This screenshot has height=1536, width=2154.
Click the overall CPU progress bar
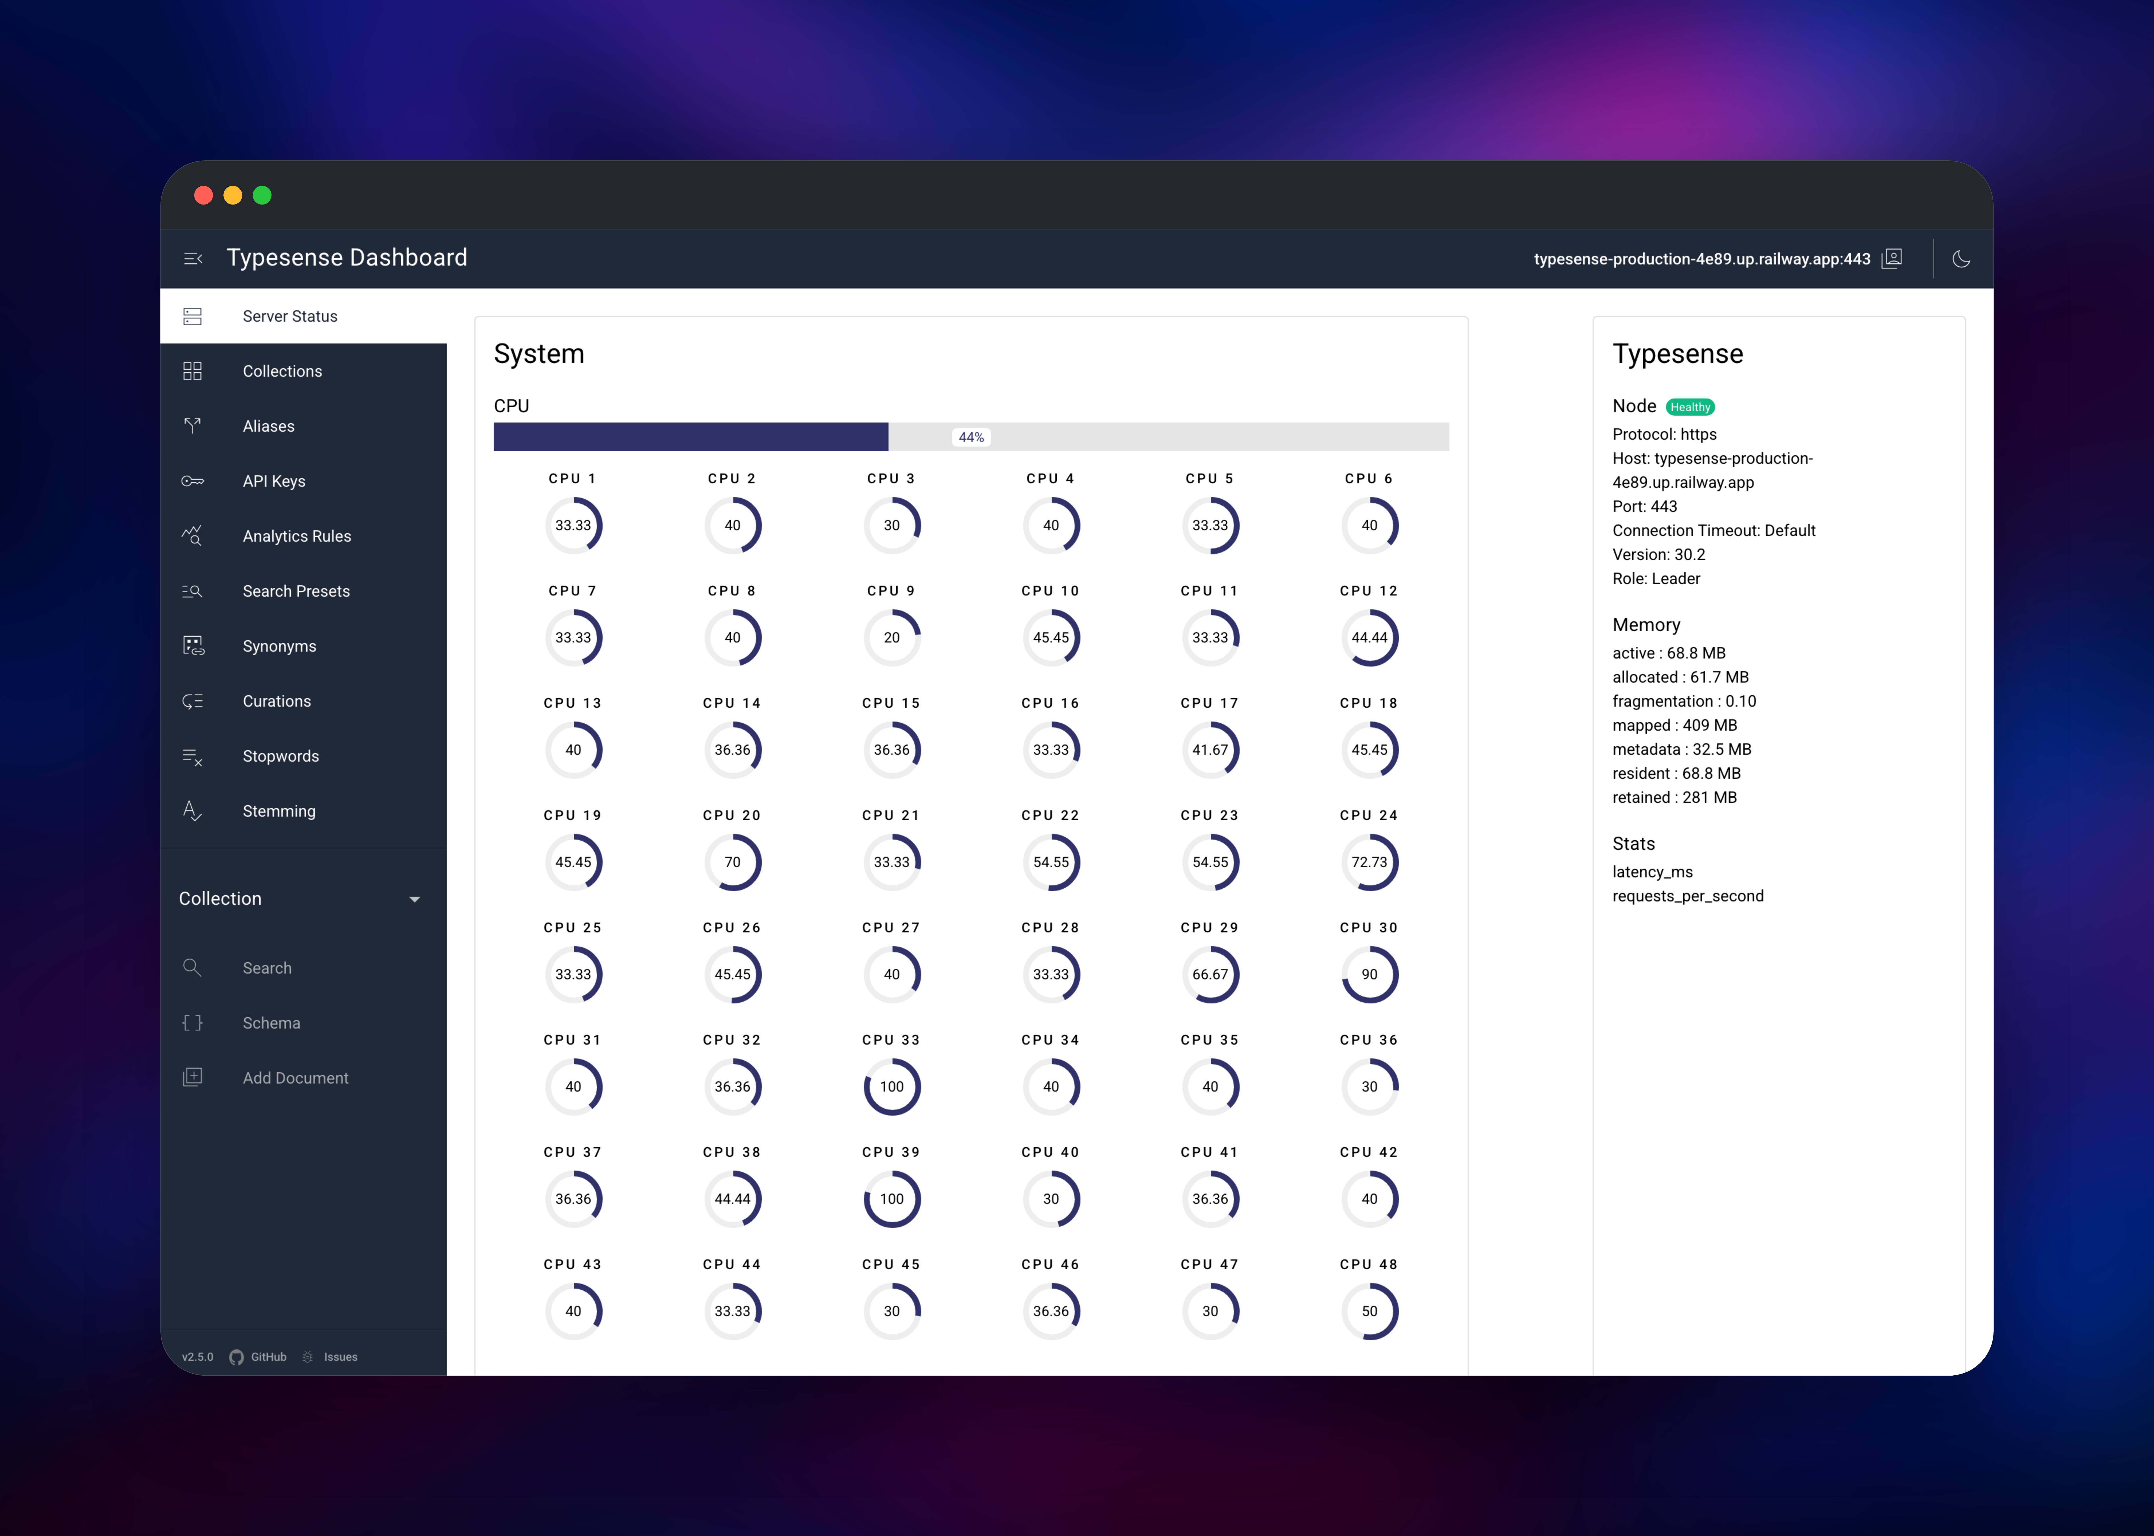coord(972,437)
